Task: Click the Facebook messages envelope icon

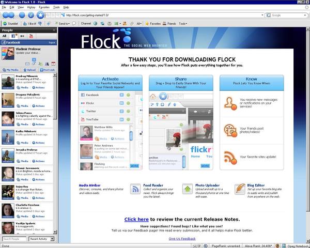Action: 27,64
